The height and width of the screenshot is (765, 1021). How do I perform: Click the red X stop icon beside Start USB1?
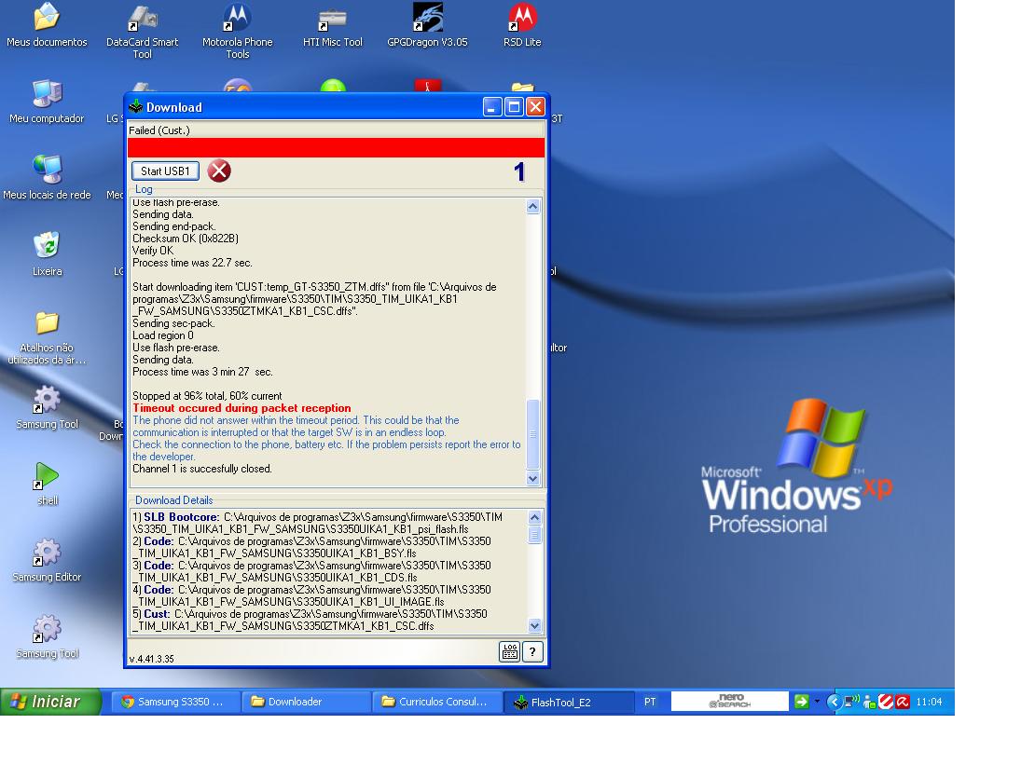coord(219,171)
